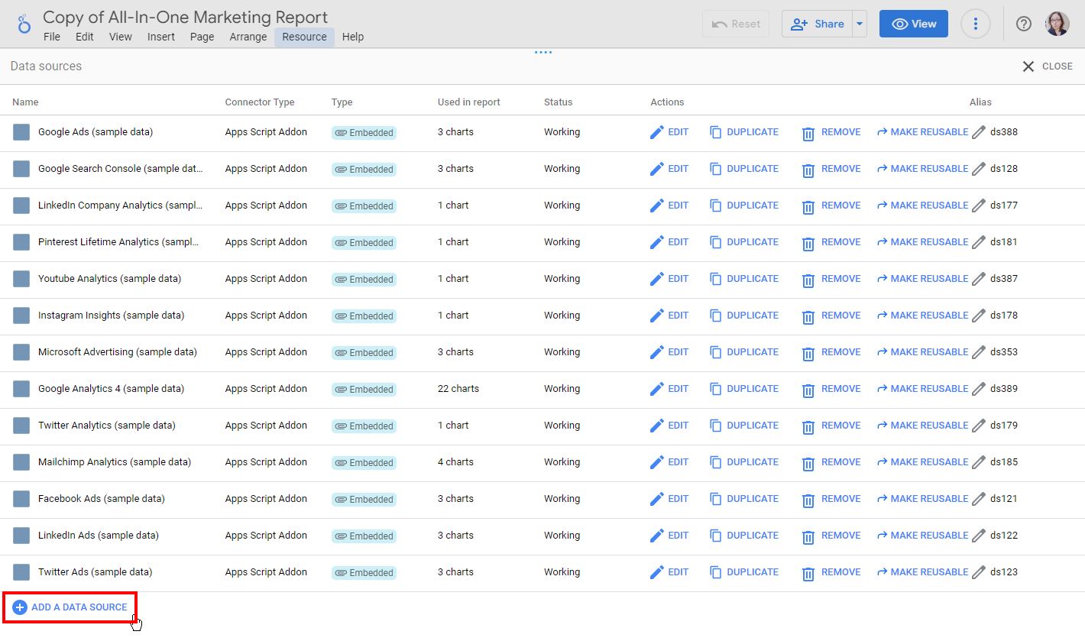Image resolution: width=1085 pixels, height=641 pixels.
Task: Check the Instagram Insights row checkbox
Action: point(21,316)
